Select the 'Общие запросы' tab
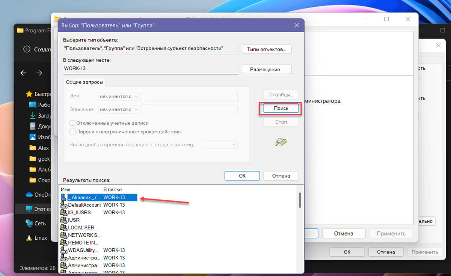Image resolution: width=451 pixels, height=276 pixels. coord(84,82)
